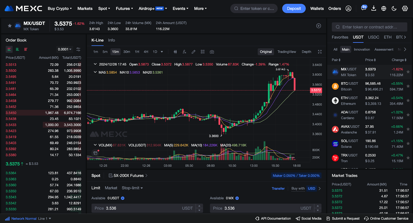Open Submit a Request link
The height and width of the screenshot is (223, 413).
coord(343,219)
